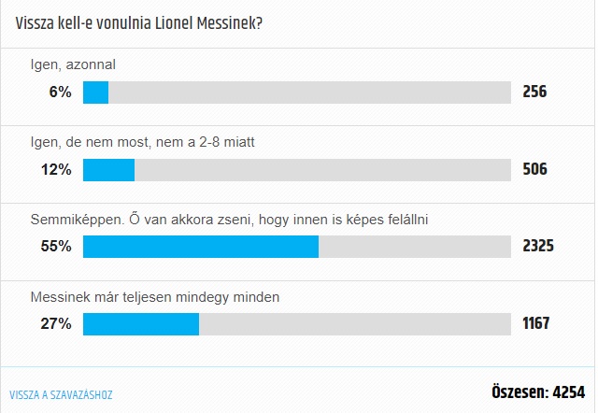This screenshot has height=413, width=598.
Task: Click the 55% percentage label
Action: pyautogui.click(x=56, y=247)
